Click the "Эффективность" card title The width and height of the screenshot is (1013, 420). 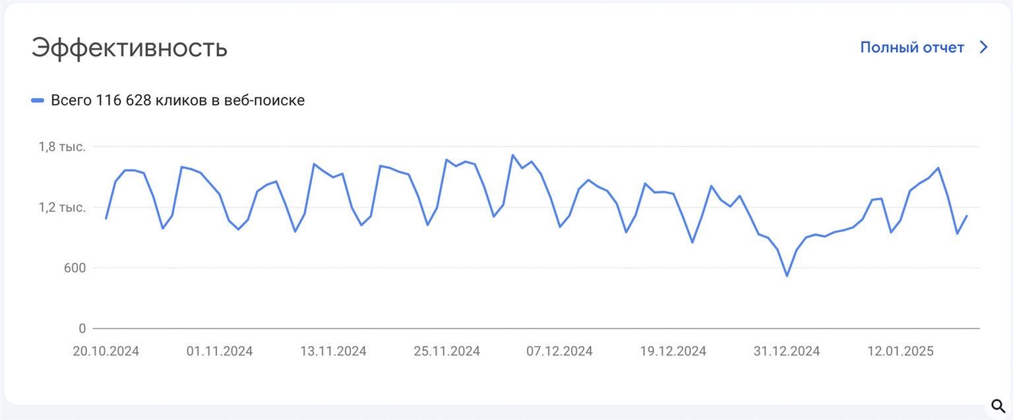pyautogui.click(x=129, y=48)
